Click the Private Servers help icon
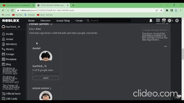 tap(51, 24)
